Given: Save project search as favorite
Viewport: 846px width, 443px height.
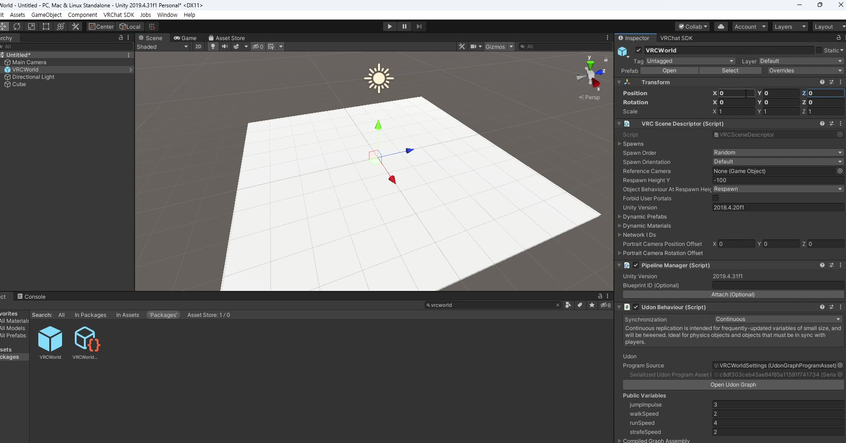Looking at the screenshot, I should click(592, 305).
